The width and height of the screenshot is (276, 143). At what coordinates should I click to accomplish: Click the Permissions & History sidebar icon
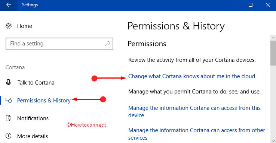point(9,101)
